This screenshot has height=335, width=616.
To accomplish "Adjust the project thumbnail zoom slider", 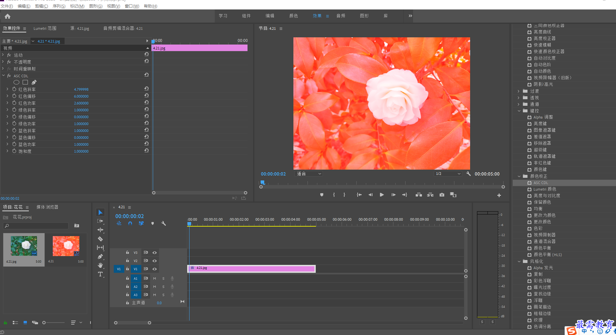I will click(x=44, y=323).
